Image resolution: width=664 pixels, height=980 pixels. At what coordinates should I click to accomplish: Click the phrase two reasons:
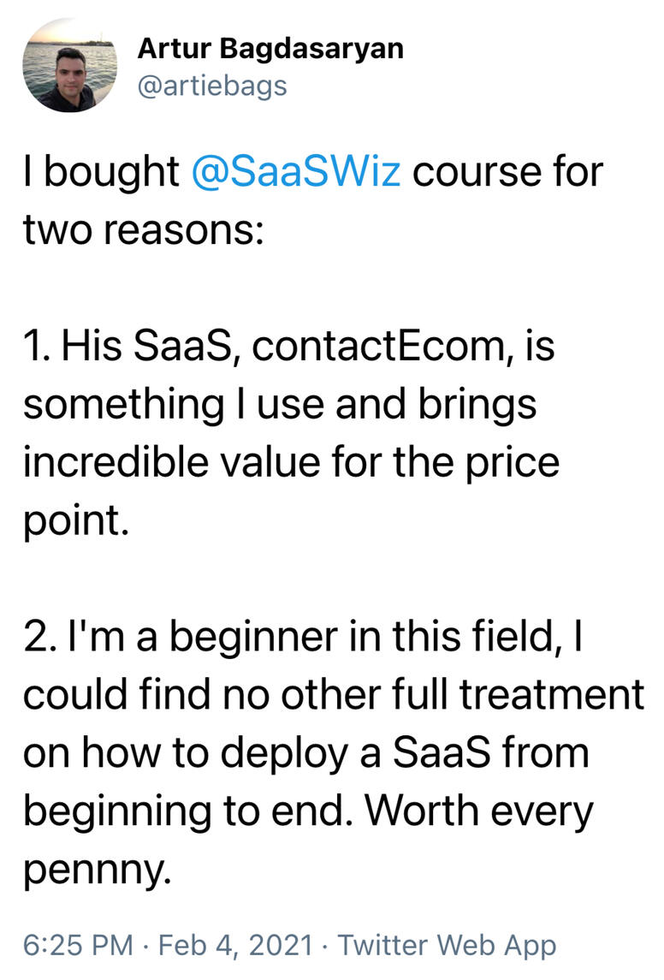[142, 231]
